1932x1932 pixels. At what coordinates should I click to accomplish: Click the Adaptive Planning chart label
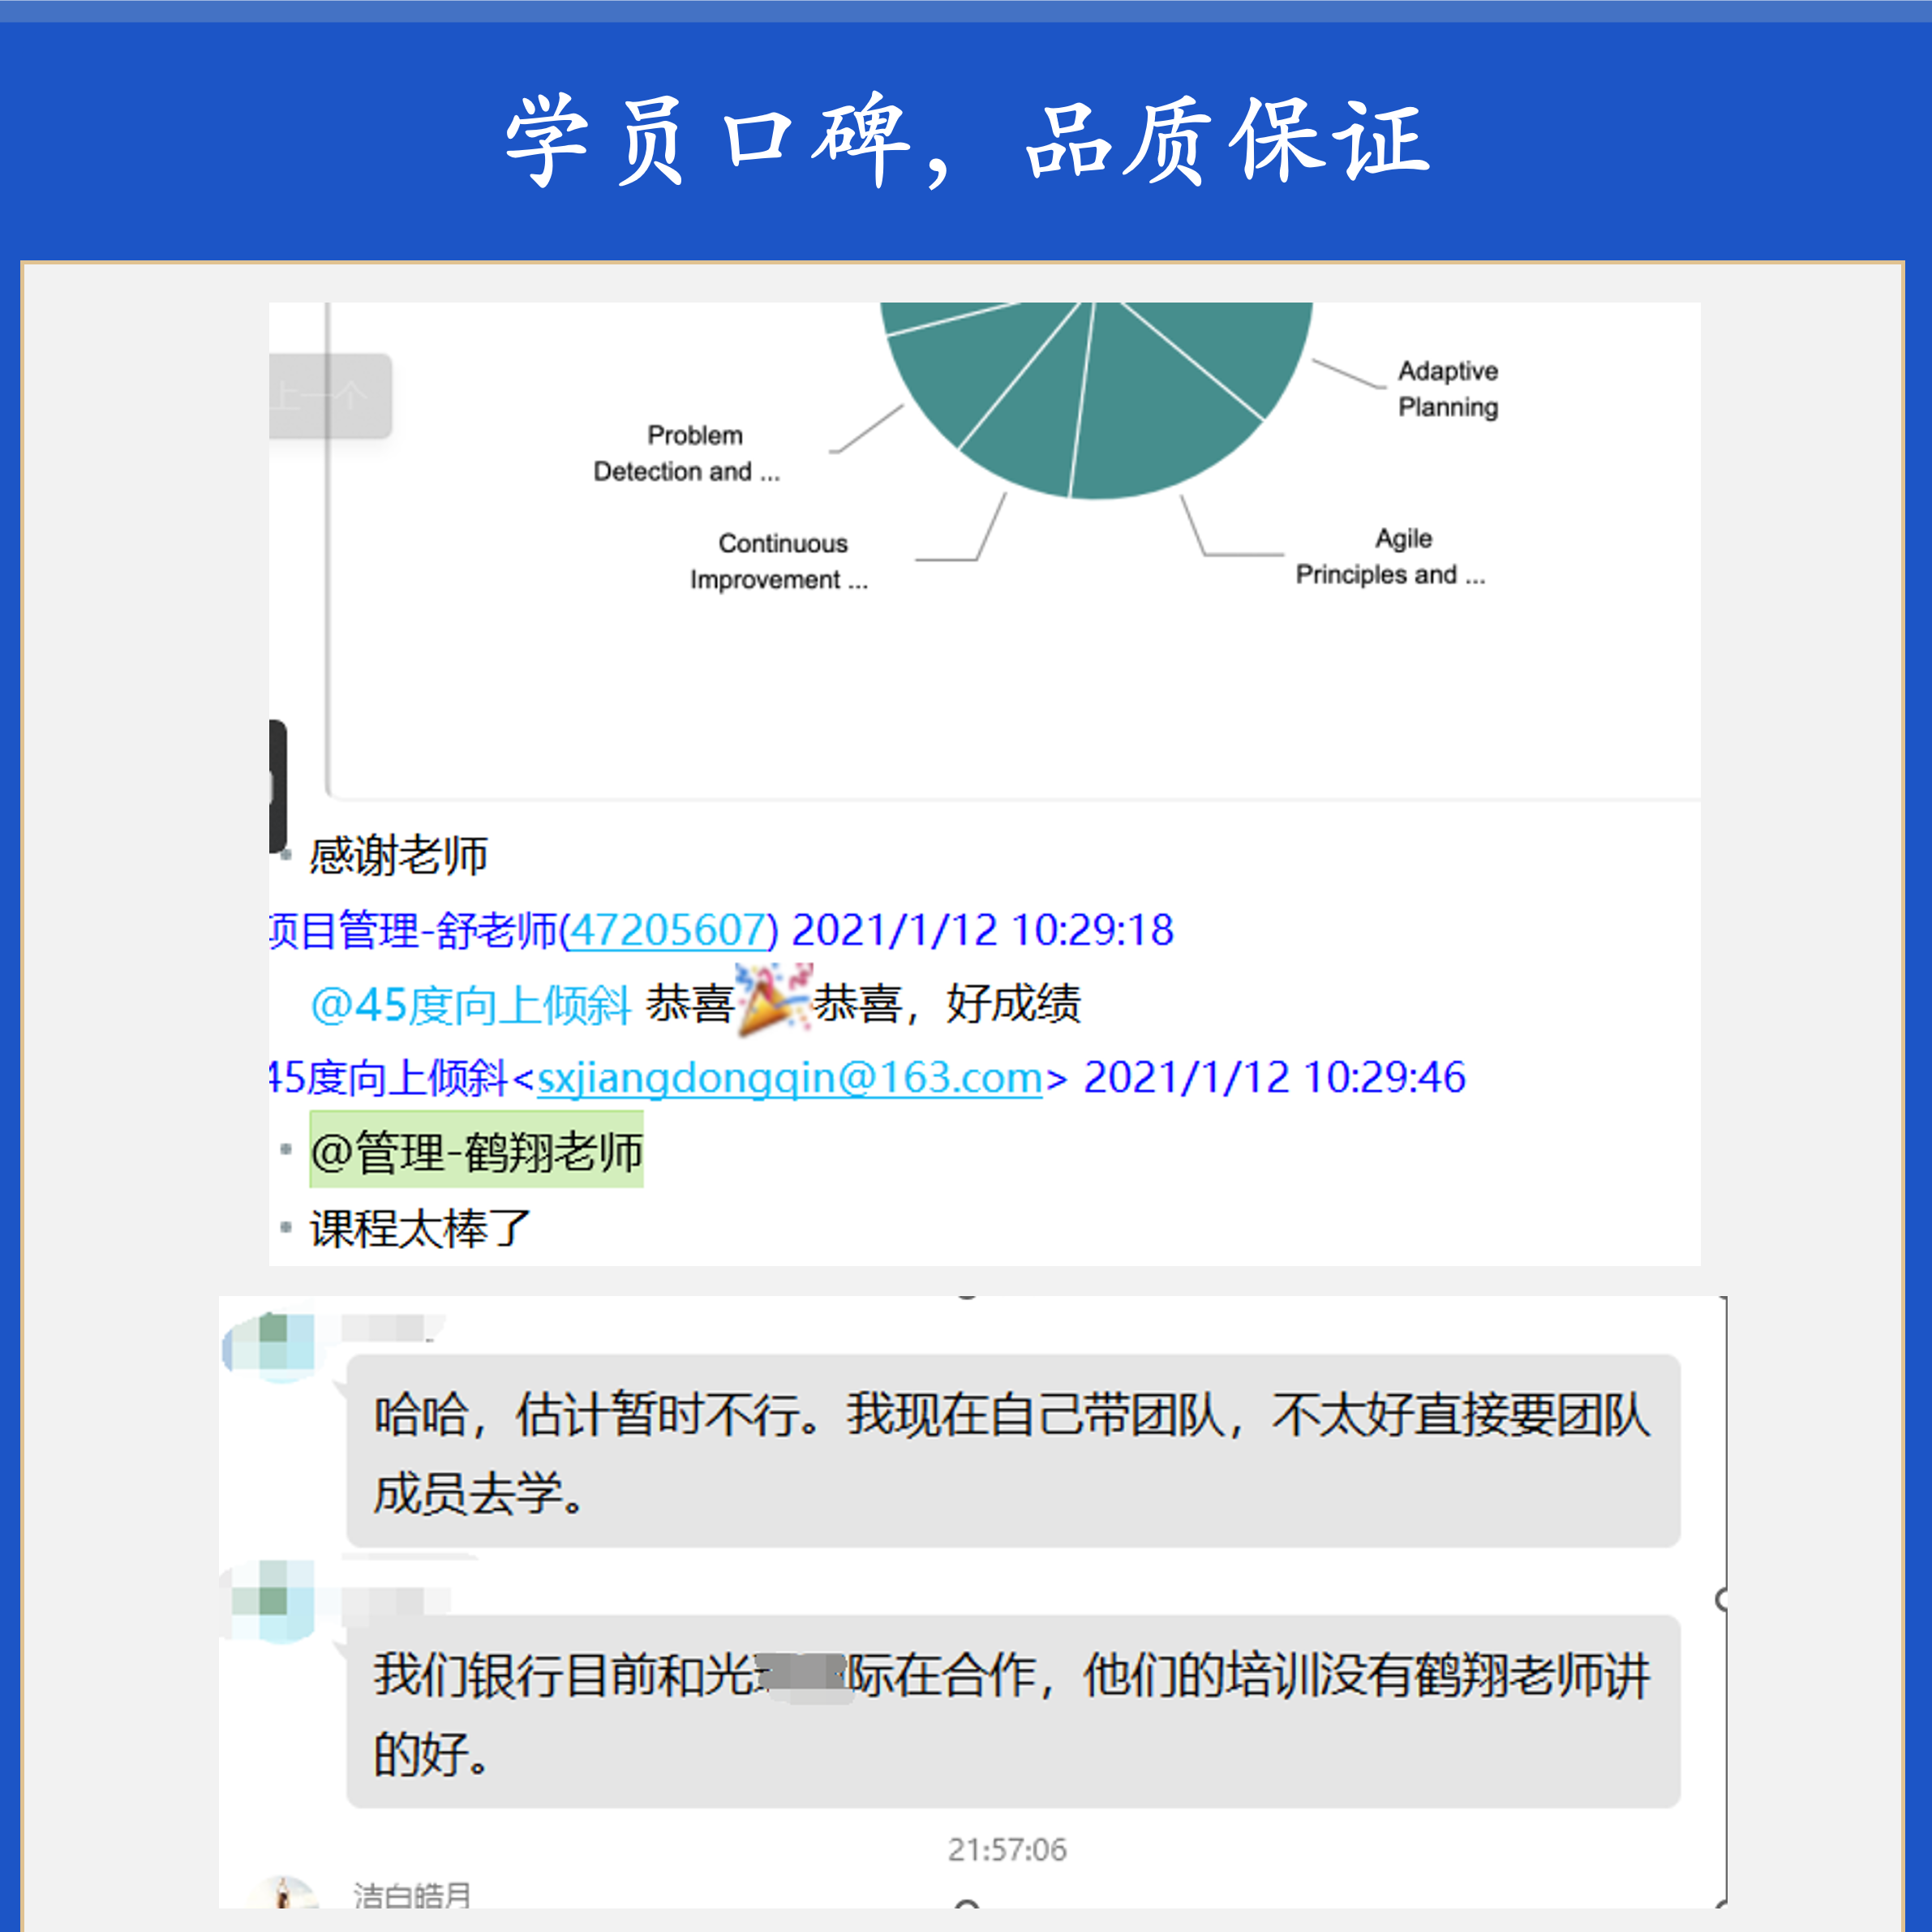[x=1447, y=389]
